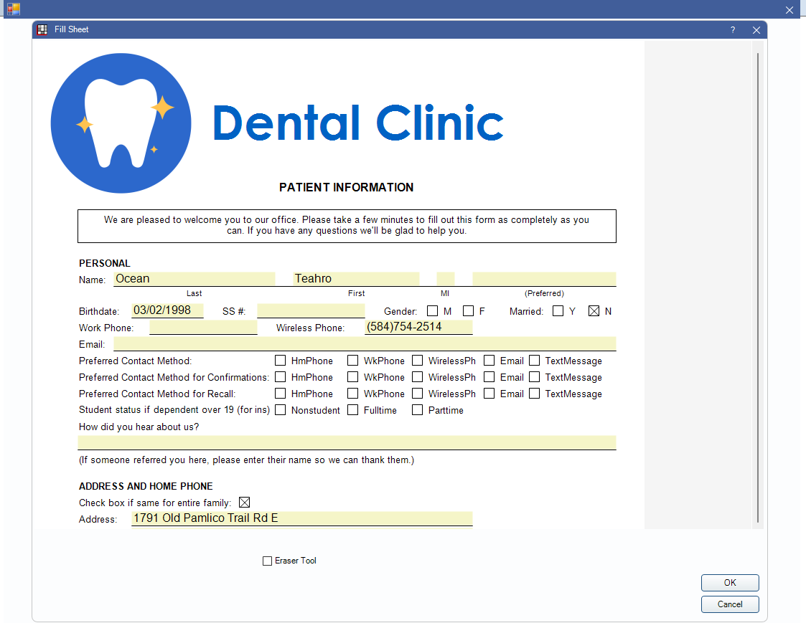Open the Help via question mark icon
The width and height of the screenshot is (806, 623).
(732, 29)
